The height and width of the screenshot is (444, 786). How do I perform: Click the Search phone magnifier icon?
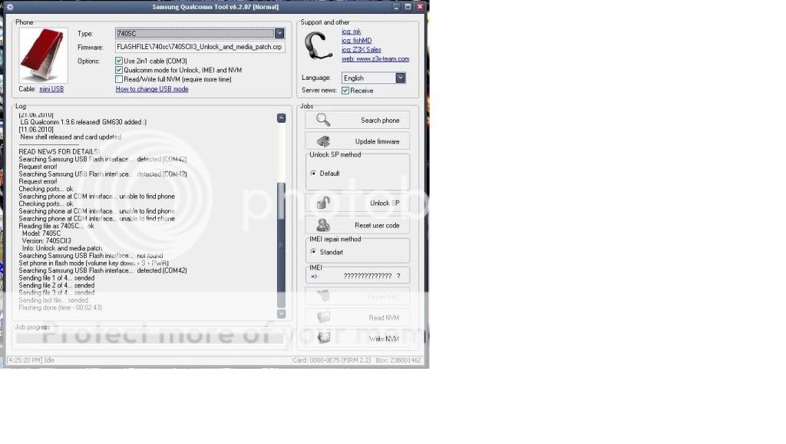(323, 120)
